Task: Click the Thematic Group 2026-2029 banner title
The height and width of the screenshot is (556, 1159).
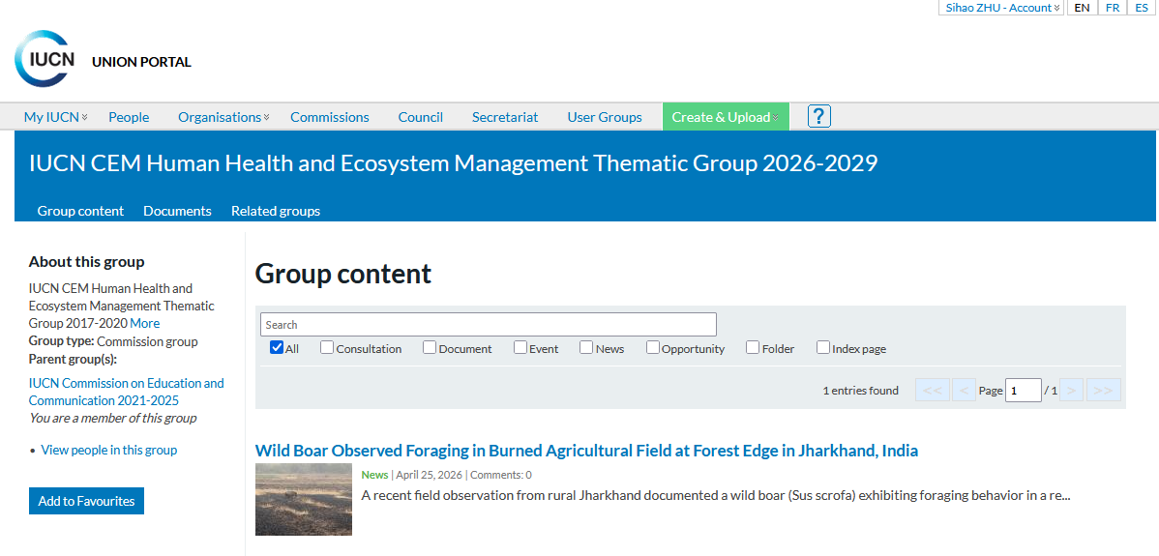Action: tap(453, 163)
